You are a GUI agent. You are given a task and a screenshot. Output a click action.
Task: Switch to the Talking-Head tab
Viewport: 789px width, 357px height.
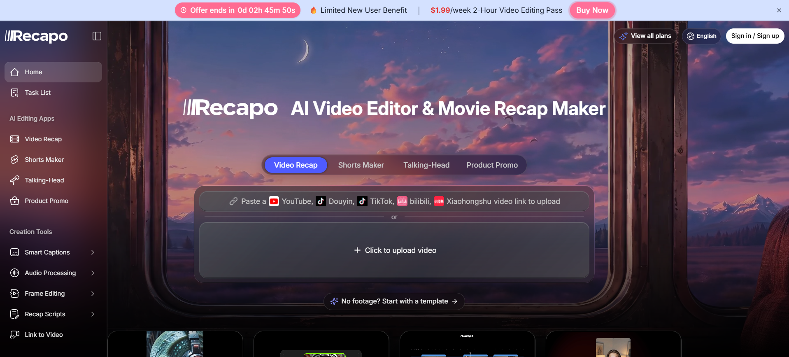[426, 165]
